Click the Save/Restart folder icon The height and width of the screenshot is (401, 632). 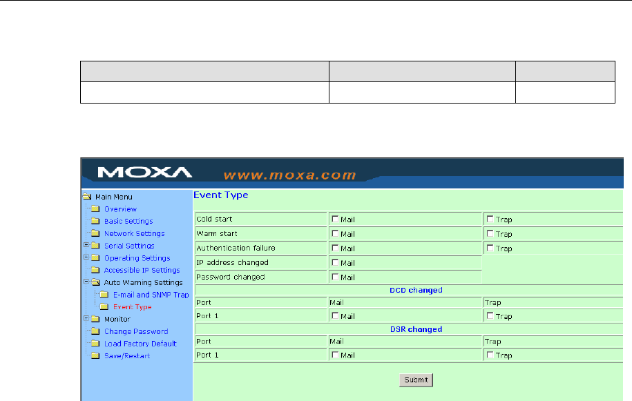pyautogui.click(x=95, y=355)
